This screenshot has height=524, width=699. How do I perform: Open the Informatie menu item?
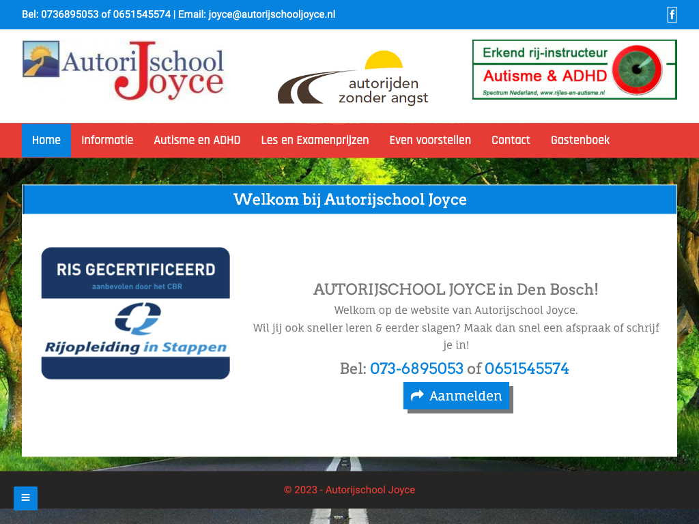[107, 141]
